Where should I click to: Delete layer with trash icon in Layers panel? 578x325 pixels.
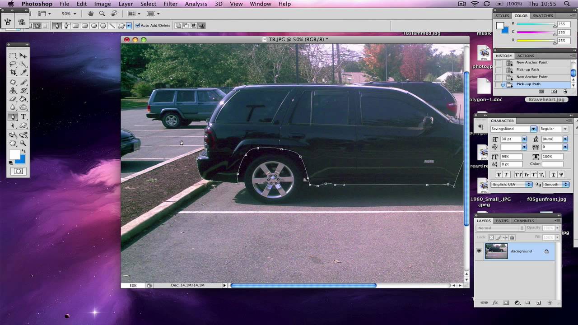[x=550, y=303]
